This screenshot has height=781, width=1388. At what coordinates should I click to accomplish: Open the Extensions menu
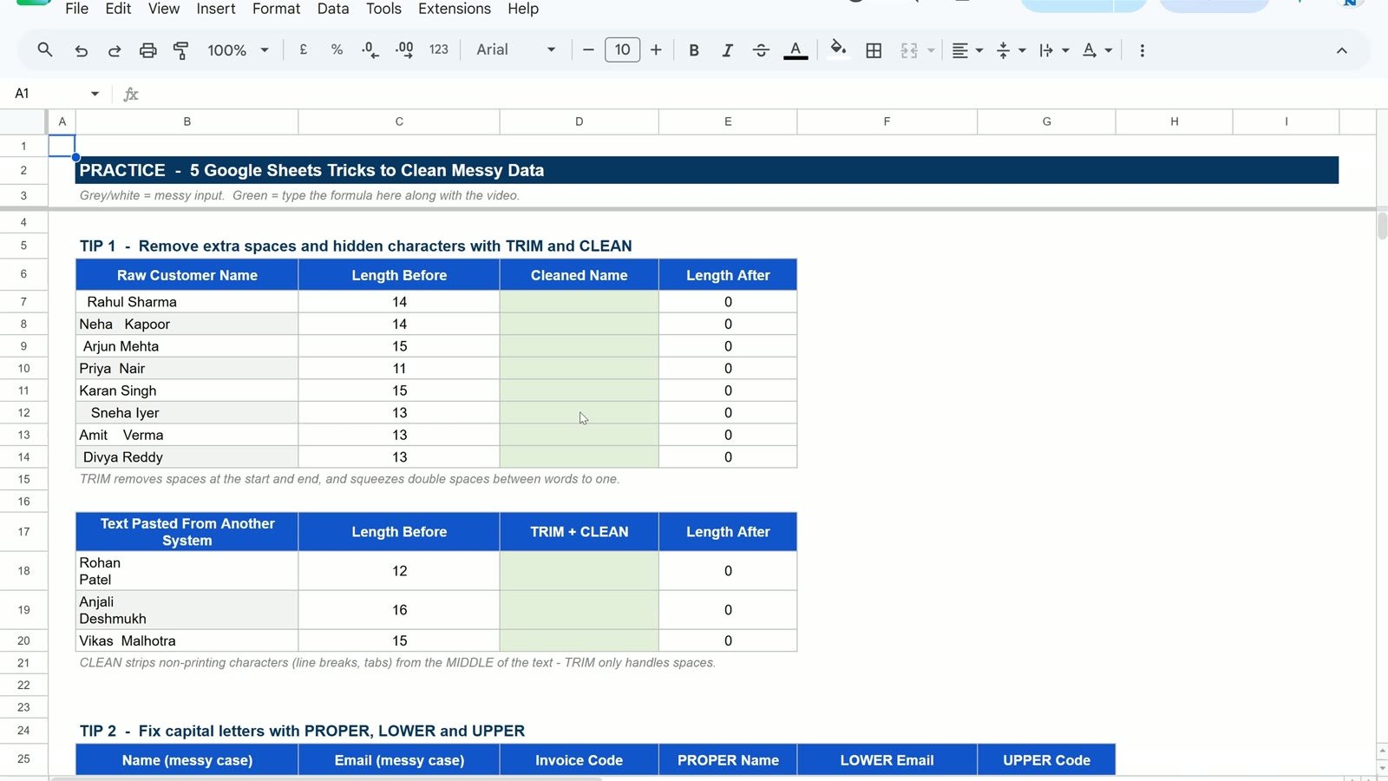(455, 9)
